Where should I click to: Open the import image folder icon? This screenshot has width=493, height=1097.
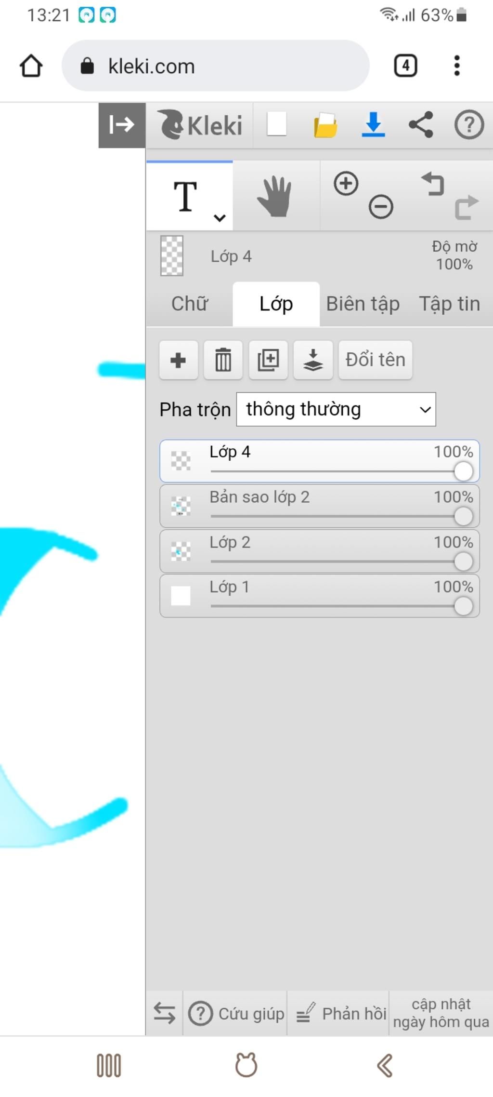325,125
